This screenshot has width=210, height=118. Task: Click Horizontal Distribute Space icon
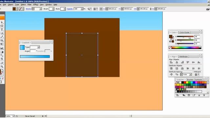(177, 74)
